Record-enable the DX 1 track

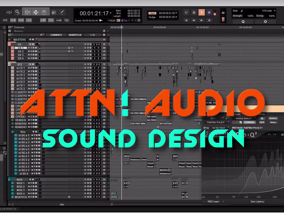click(29, 48)
